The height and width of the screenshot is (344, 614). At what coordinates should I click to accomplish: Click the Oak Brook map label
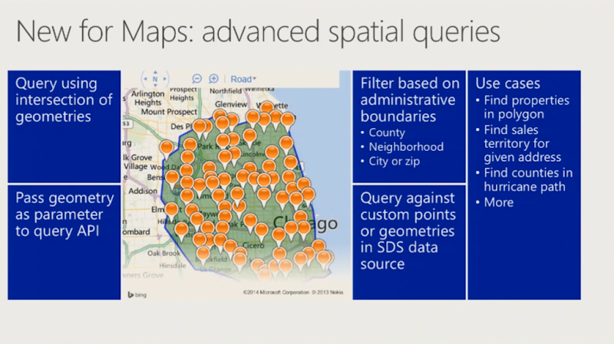[x=163, y=254]
